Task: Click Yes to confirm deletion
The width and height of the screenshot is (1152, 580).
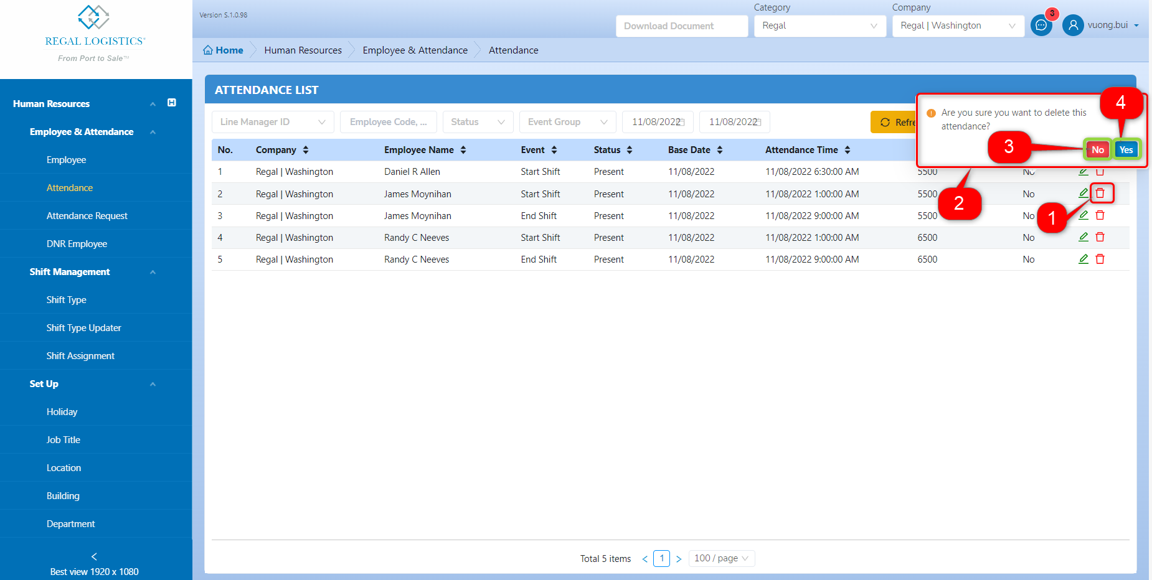Action: pos(1126,149)
